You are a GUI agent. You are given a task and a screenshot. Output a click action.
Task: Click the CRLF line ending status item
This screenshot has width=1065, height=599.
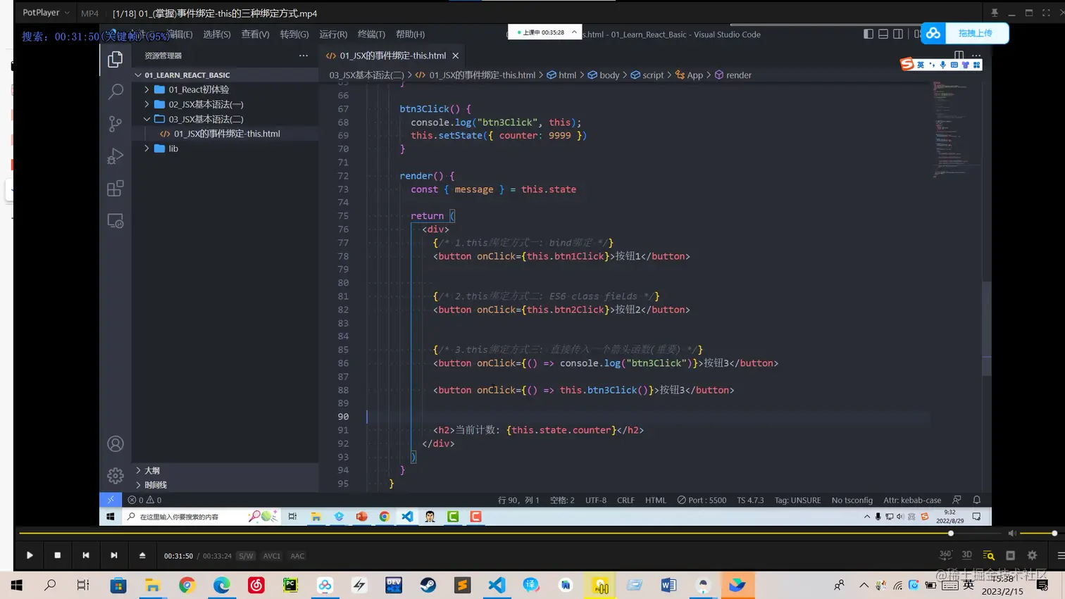[x=625, y=500]
